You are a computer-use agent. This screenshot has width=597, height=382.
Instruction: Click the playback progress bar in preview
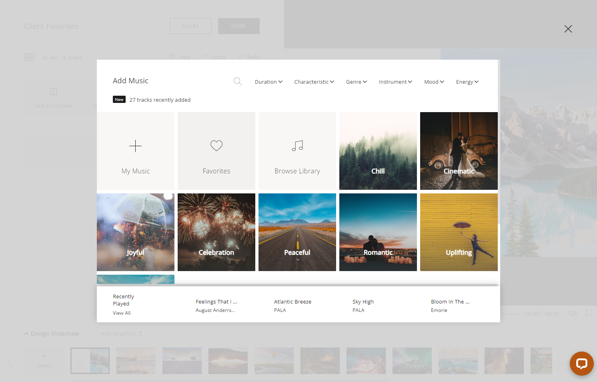point(510,314)
